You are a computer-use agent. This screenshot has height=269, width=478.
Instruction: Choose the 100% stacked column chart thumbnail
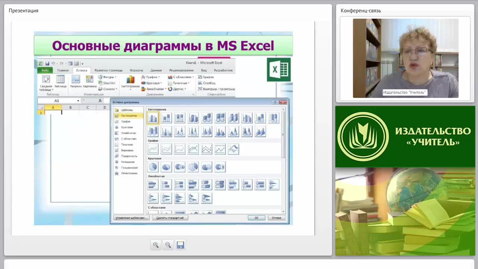pyautogui.click(x=180, y=118)
